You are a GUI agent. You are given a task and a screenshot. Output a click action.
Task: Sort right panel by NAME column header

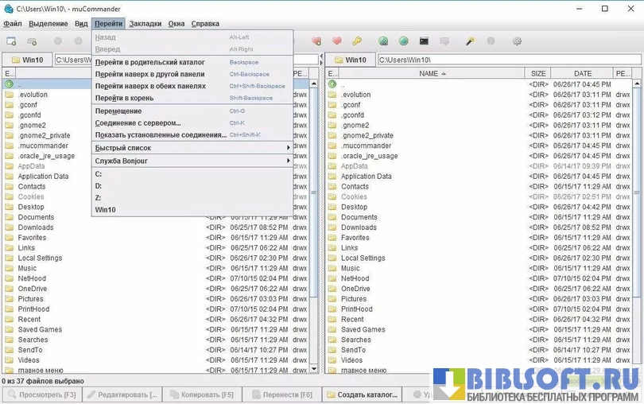click(429, 73)
